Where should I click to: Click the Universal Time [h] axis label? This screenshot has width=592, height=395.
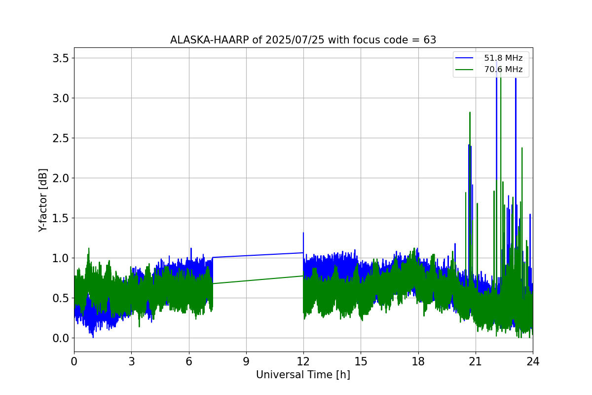coord(303,375)
